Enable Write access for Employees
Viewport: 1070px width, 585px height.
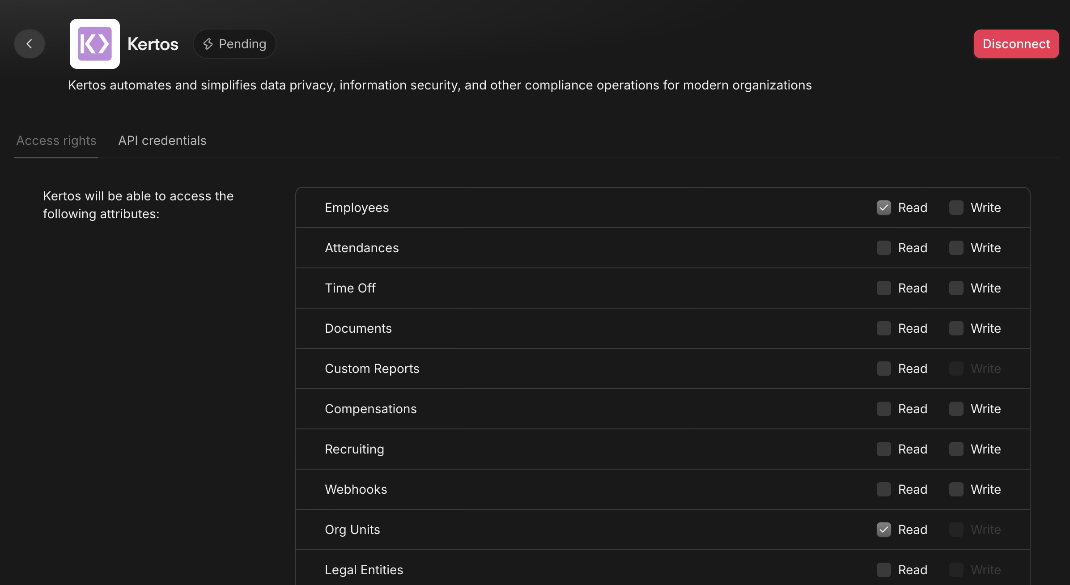[x=956, y=208]
